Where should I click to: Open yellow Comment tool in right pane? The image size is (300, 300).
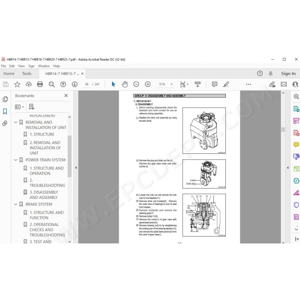click(x=297, y=145)
